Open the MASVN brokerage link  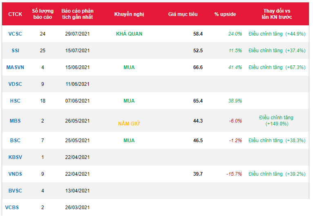click(x=15, y=67)
